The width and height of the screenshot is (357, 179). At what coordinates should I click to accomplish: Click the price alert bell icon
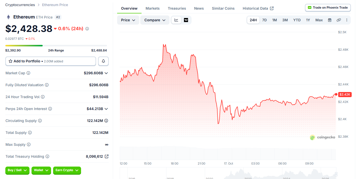[x=103, y=61]
